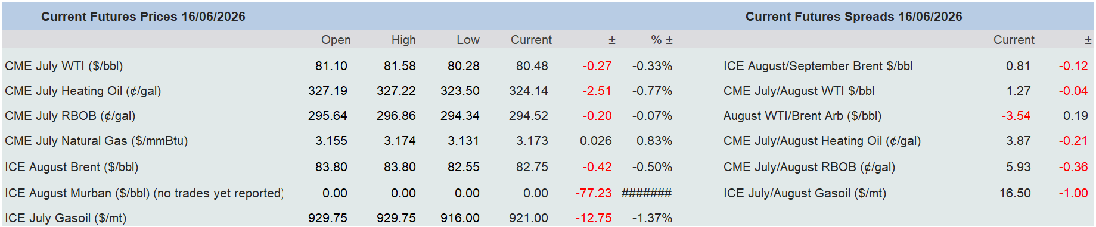Viewport: 1096px width, 227px height.
Task: Click the Current Futures Spreads 16/06/2026 heading
Action: click(853, 17)
